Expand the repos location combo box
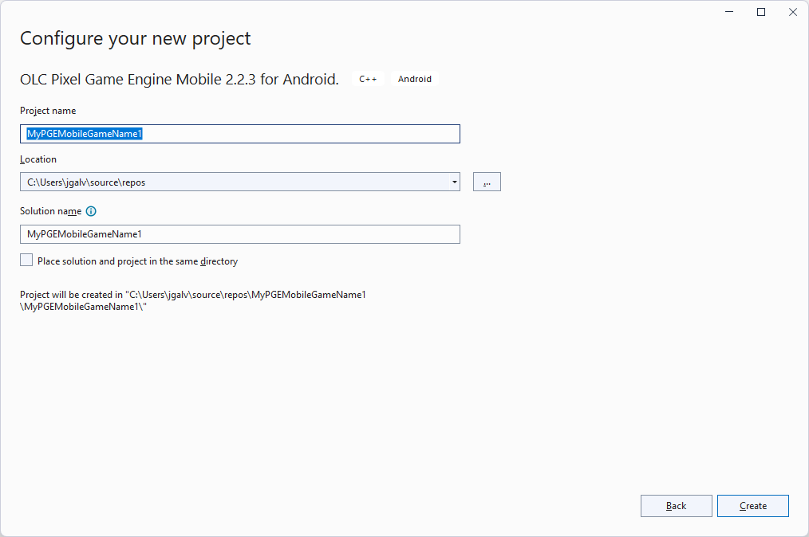The image size is (809, 537). (455, 182)
